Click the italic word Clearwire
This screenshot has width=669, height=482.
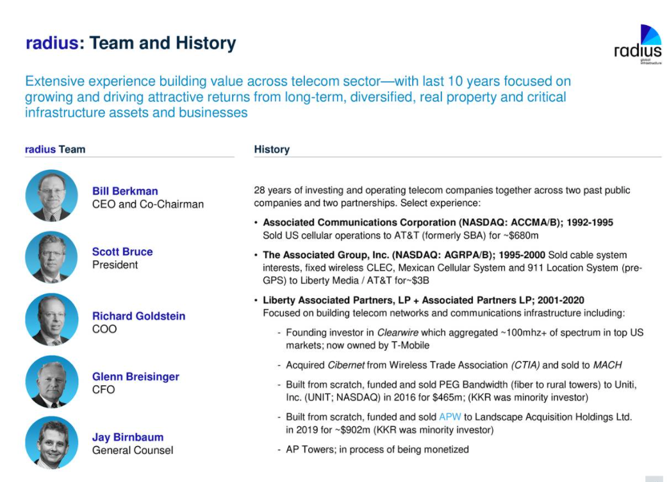(398, 333)
